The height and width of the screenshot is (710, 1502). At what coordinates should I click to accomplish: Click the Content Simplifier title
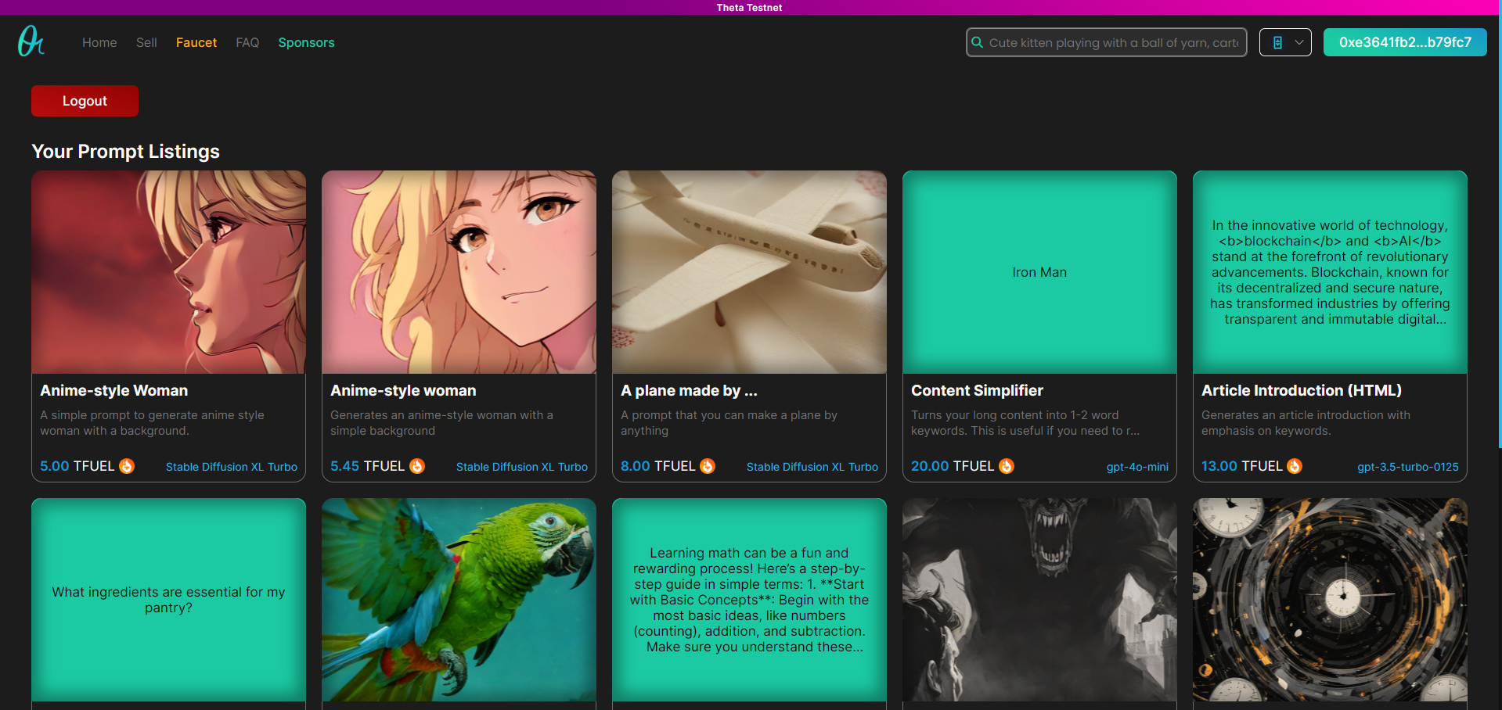click(x=977, y=390)
